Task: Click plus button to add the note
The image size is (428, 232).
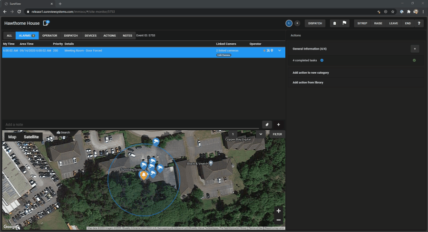Action: coord(278,125)
